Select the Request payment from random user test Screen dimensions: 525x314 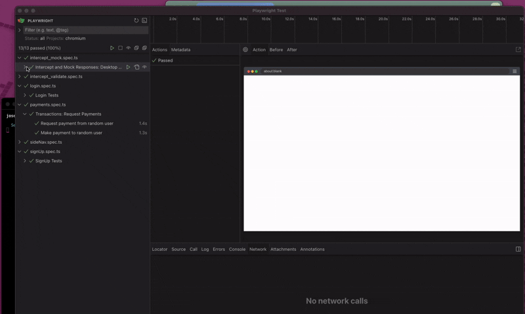click(x=77, y=123)
